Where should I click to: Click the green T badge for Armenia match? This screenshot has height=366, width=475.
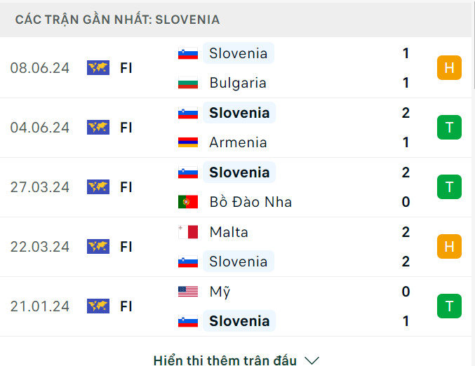tap(449, 128)
